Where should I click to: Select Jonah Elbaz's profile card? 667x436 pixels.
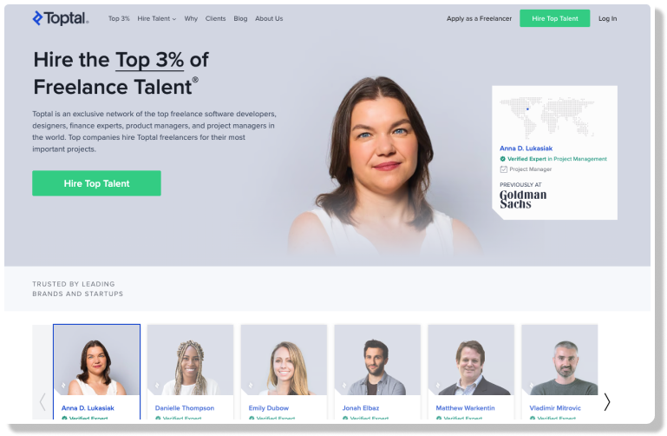pyautogui.click(x=377, y=372)
